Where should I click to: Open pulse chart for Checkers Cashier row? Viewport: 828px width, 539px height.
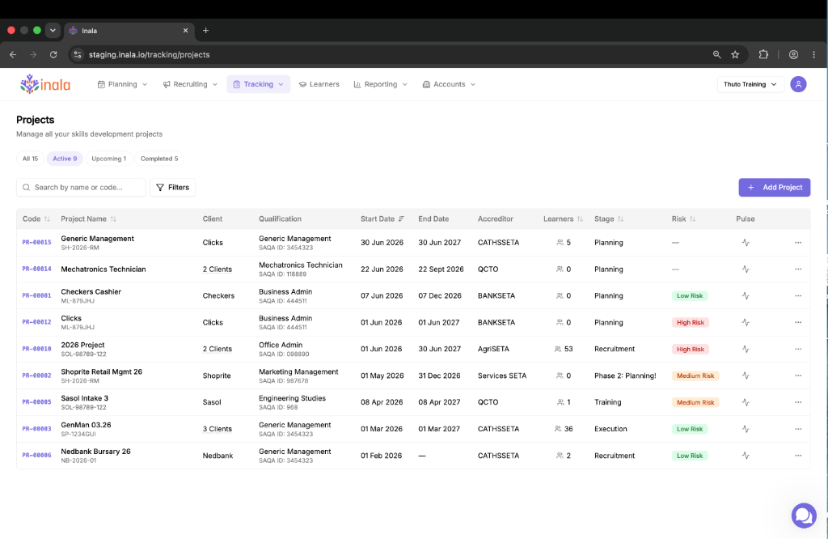point(745,296)
